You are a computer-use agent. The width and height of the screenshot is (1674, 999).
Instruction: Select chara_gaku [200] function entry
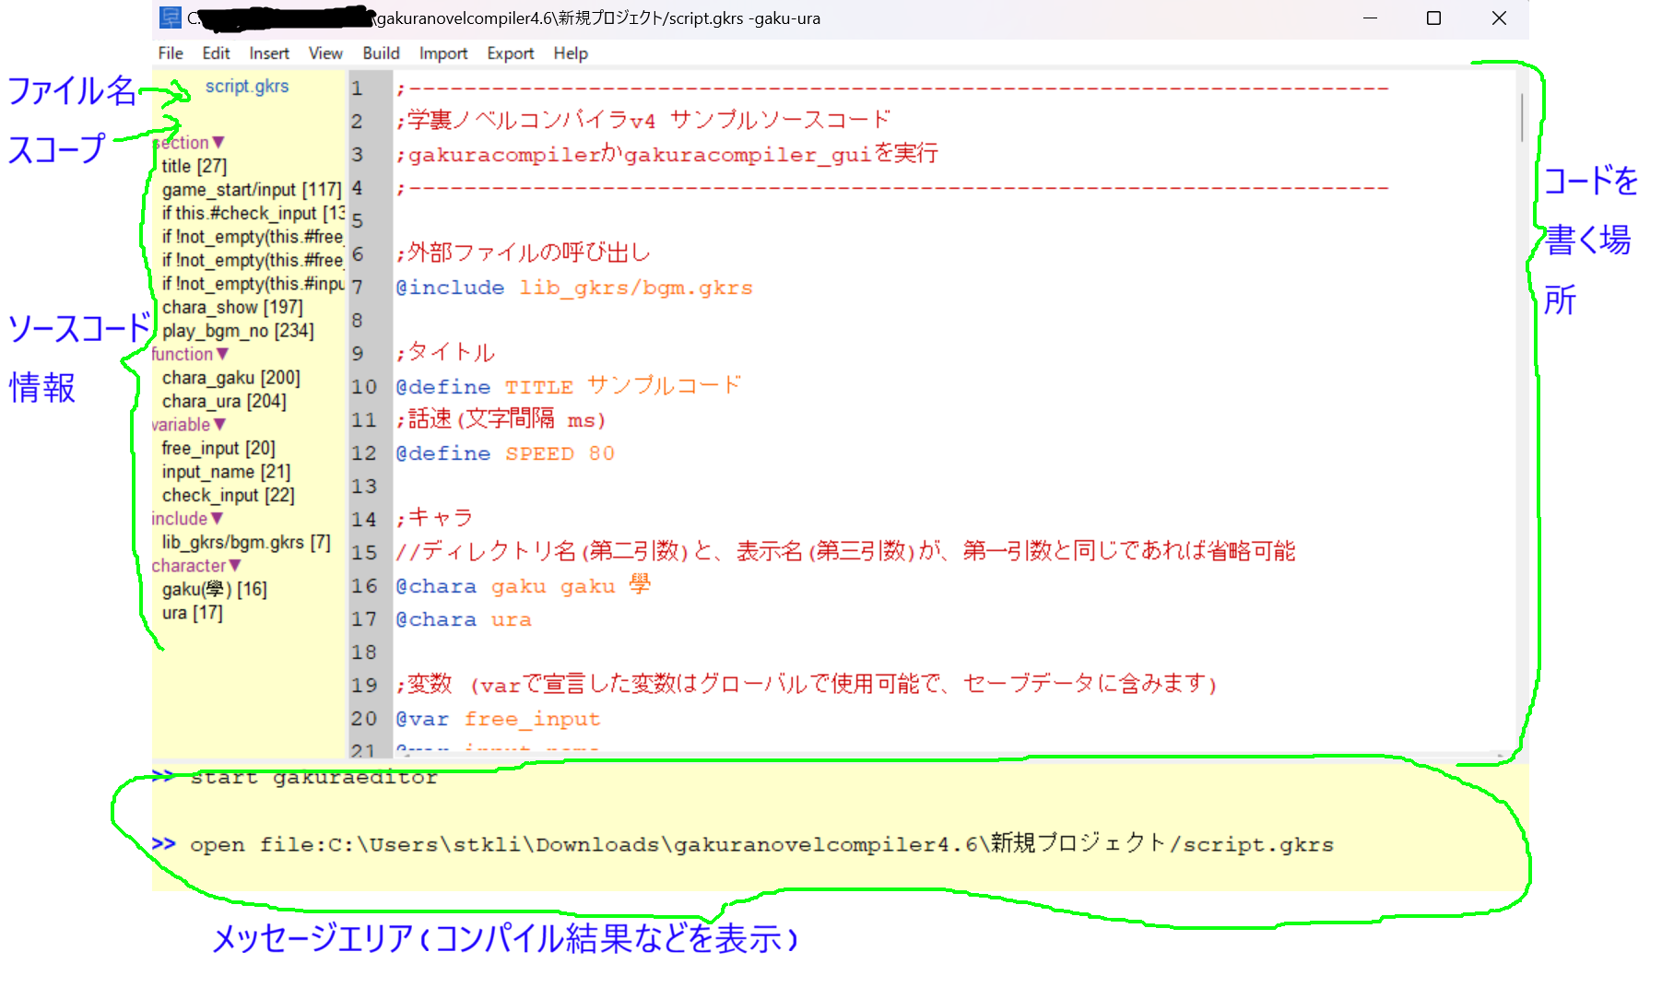pyautogui.click(x=230, y=378)
